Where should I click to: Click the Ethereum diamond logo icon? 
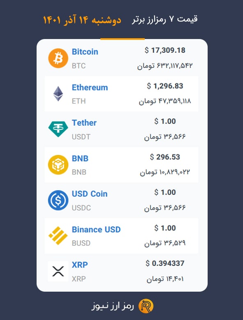[58, 94]
